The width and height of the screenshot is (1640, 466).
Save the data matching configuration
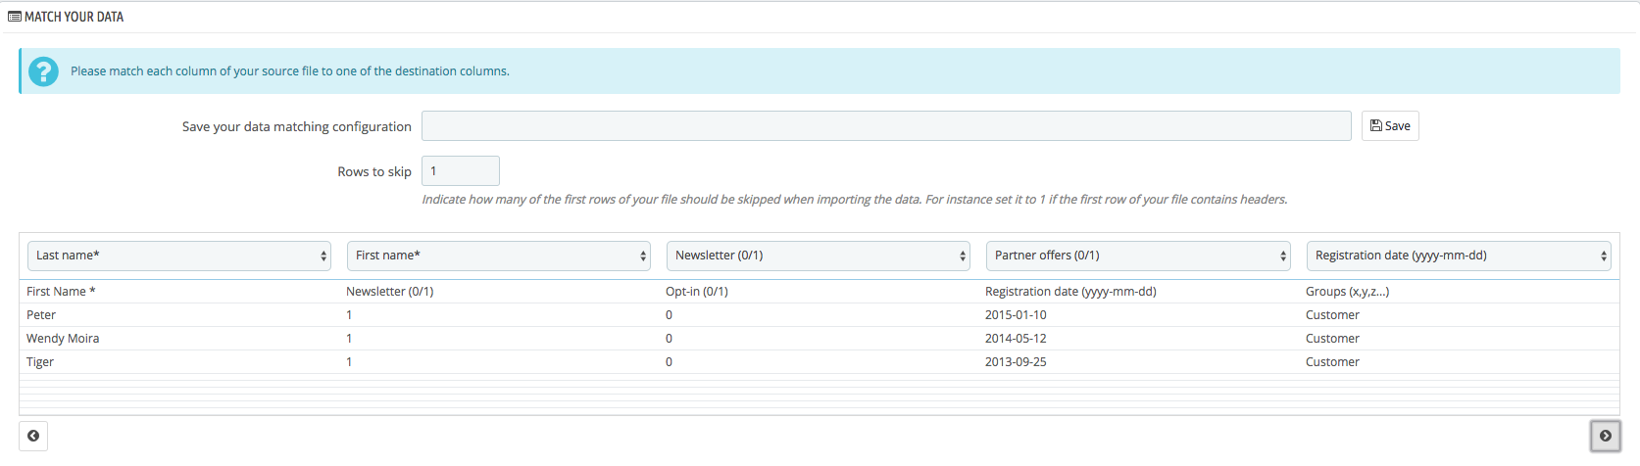click(1390, 125)
